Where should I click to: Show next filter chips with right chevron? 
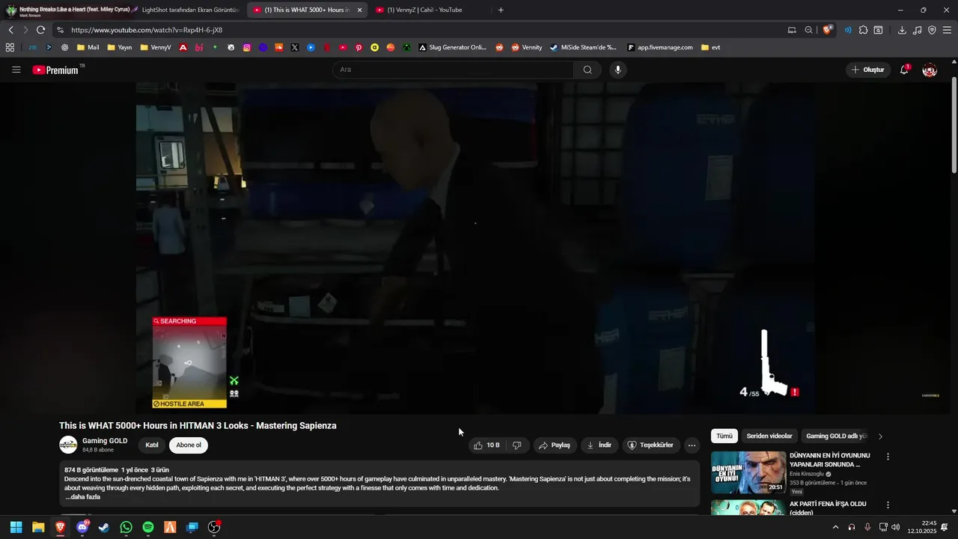(880, 436)
